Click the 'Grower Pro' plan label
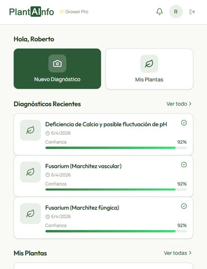Screen dimensions: 207x269 coord(77,12)
